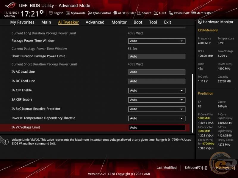Open the Advanced tab
This screenshot has height=178, width=238.
[95, 22]
